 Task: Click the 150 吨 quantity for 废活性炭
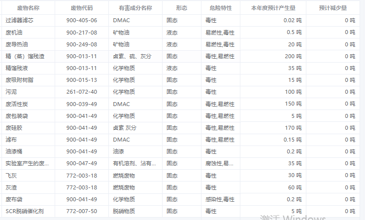click(293, 104)
